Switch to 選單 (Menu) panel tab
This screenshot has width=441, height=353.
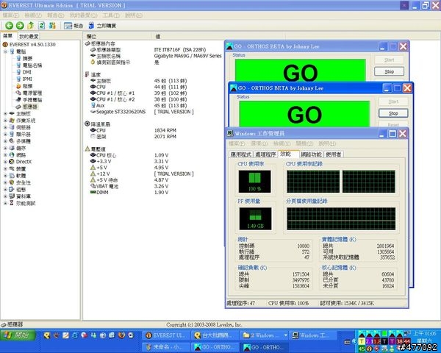pyautogui.click(x=8, y=36)
